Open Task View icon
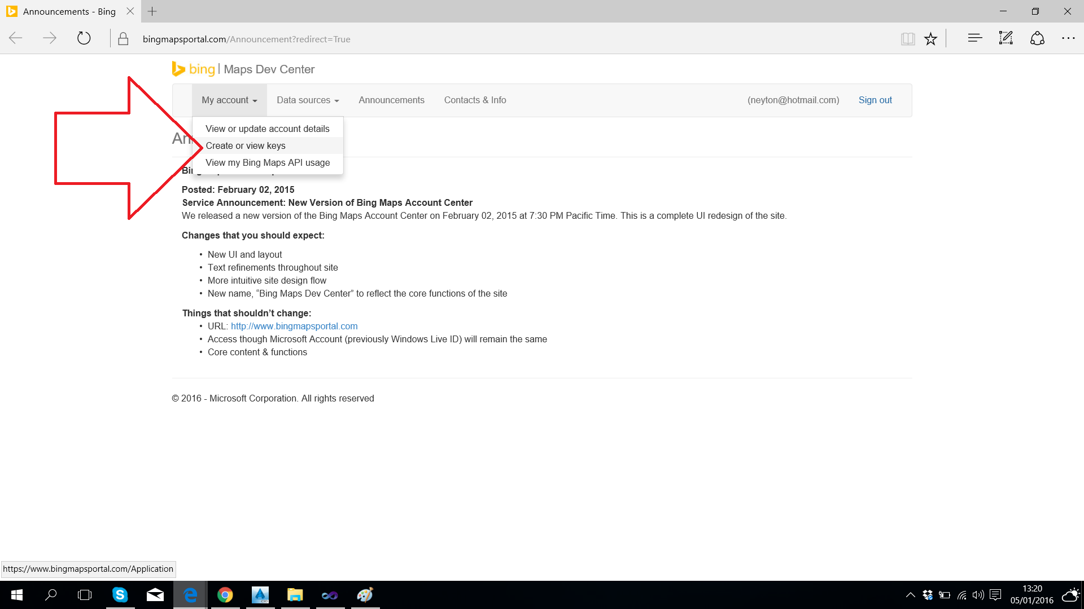Image resolution: width=1084 pixels, height=609 pixels. tap(85, 595)
